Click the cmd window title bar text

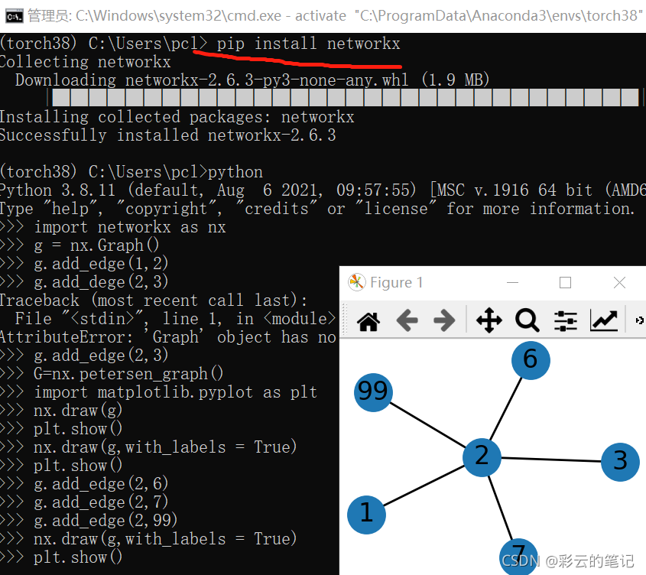(x=335, y=16)
